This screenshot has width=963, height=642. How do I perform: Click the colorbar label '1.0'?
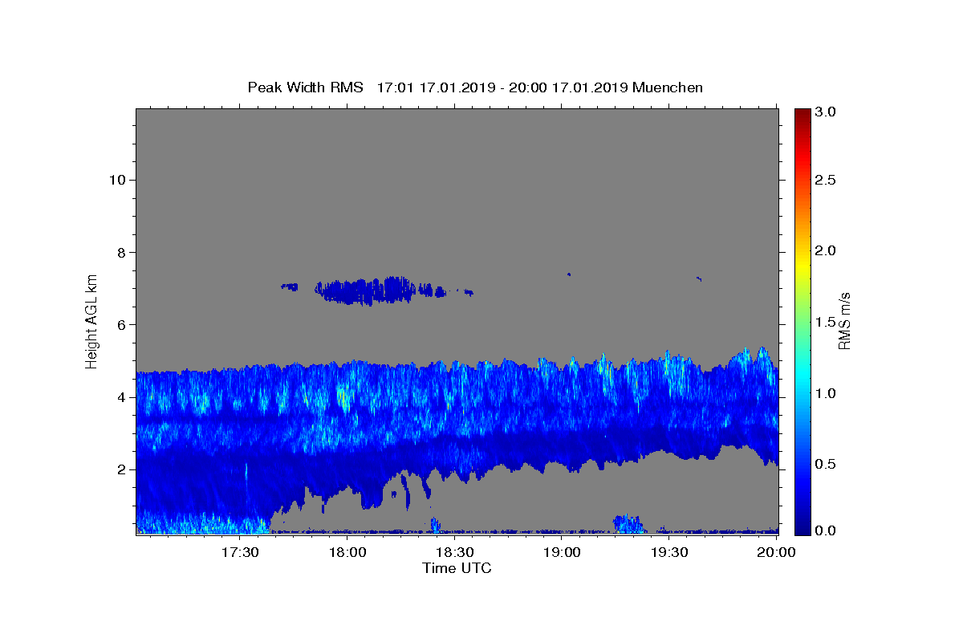(827, 393)
